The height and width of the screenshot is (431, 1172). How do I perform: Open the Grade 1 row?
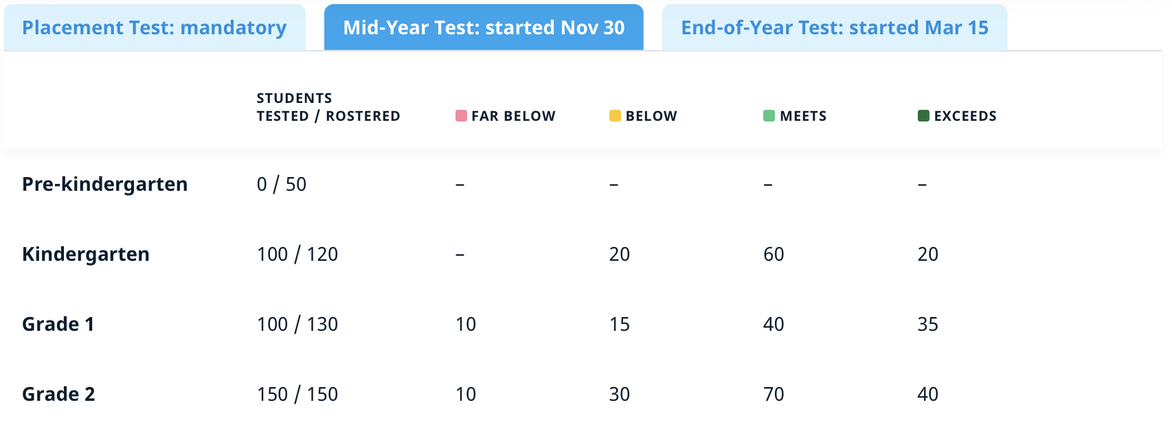(x=58, y=324)
